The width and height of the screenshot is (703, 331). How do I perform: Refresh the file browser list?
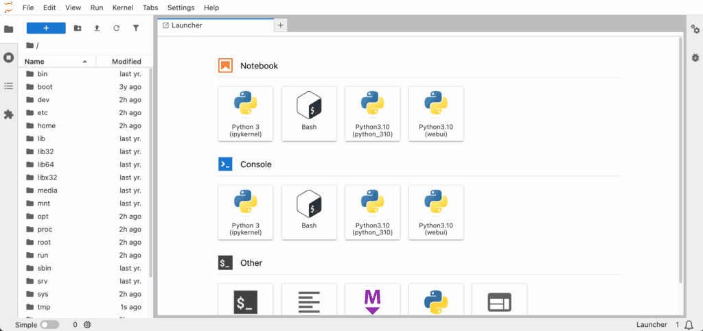pos(117,28)
